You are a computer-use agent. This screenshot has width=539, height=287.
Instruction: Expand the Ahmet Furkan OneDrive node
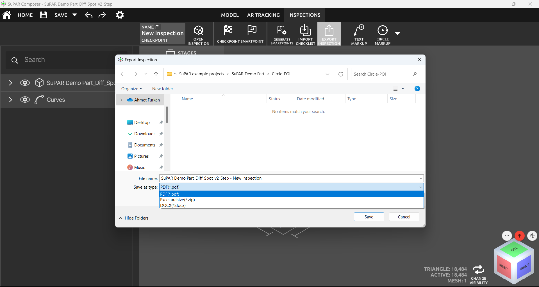pos(121,100)
